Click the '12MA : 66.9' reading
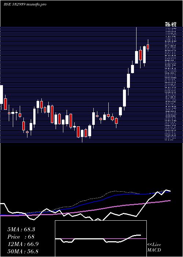The width and height of the screenshot is (183, 257). tap(23, 244)
